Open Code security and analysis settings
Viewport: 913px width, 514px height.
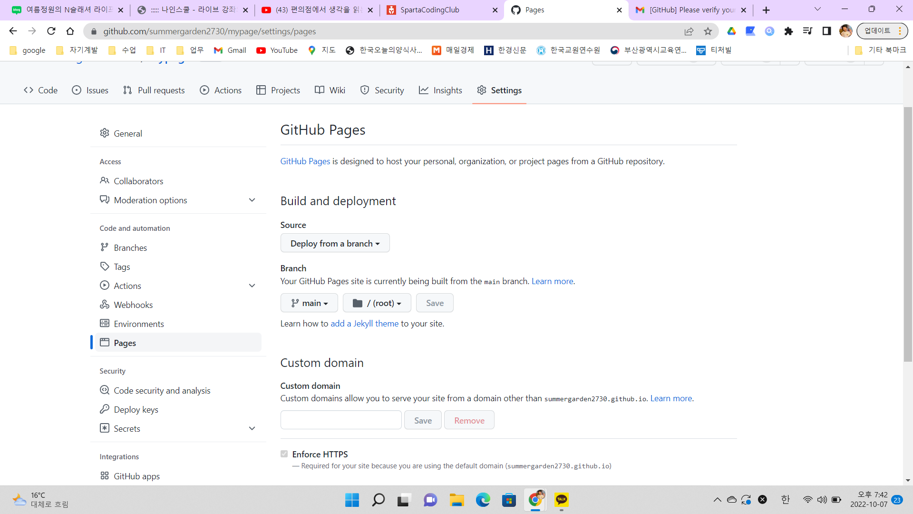178,391
